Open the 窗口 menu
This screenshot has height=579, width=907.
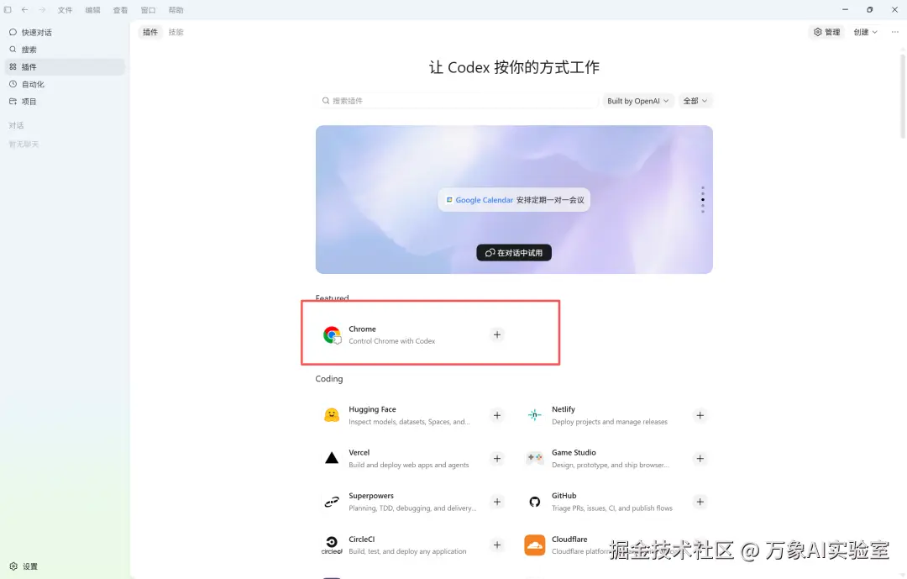148,10
